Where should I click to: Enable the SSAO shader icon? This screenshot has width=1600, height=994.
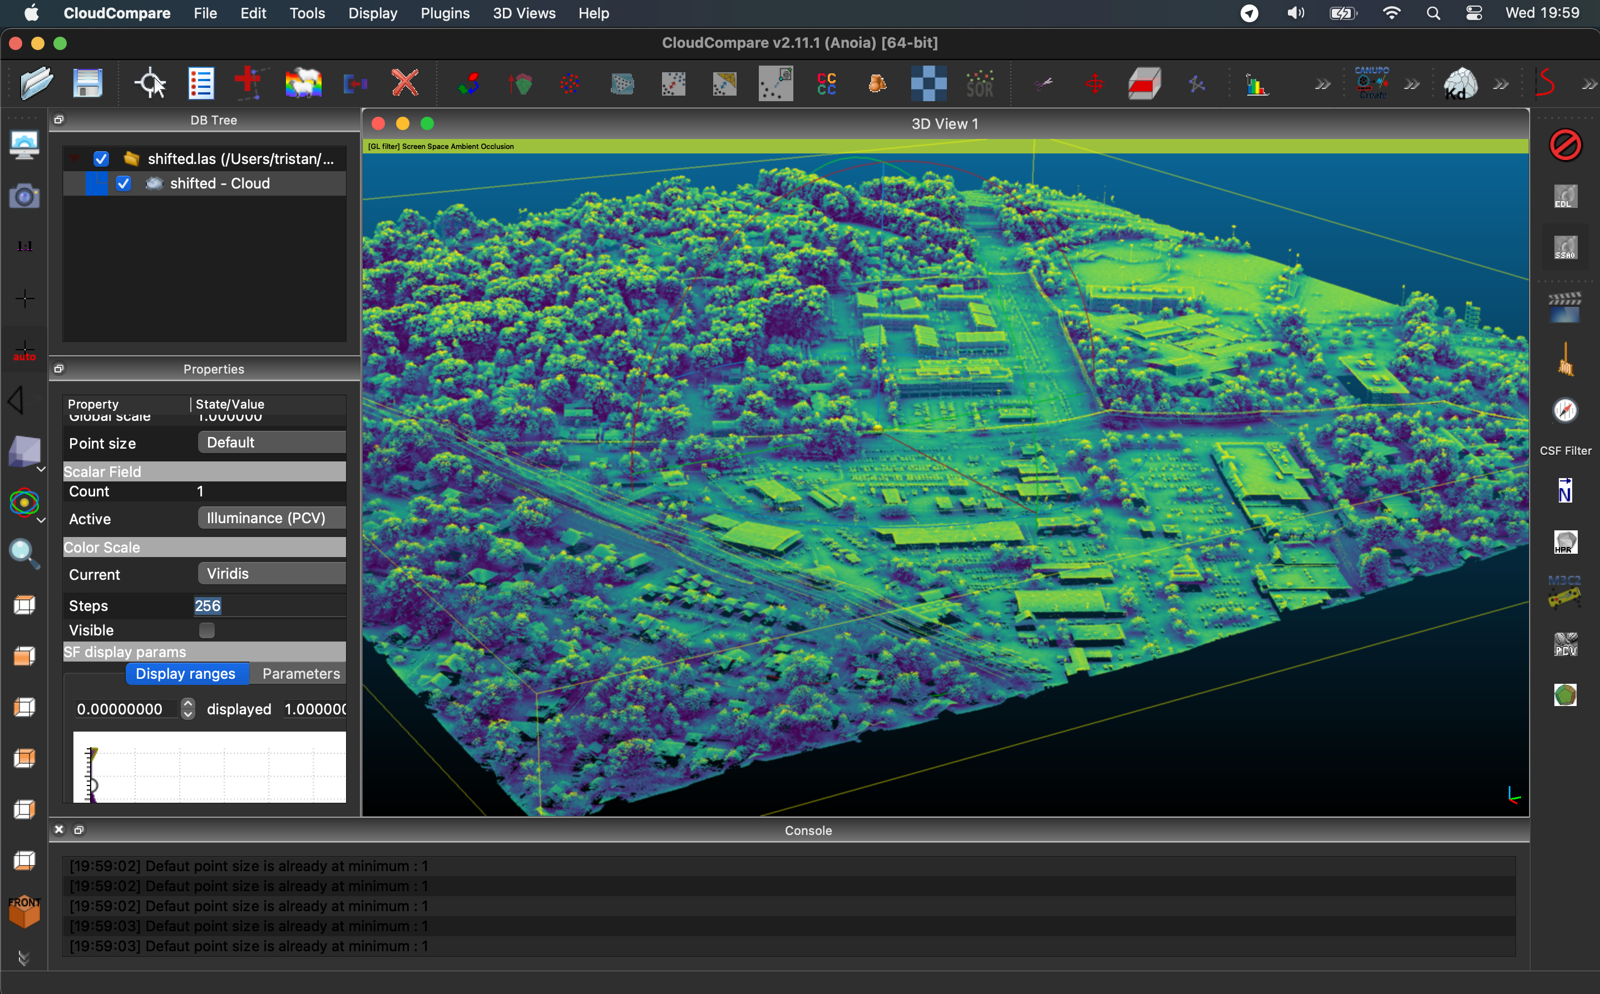[x=1565, y=248]
